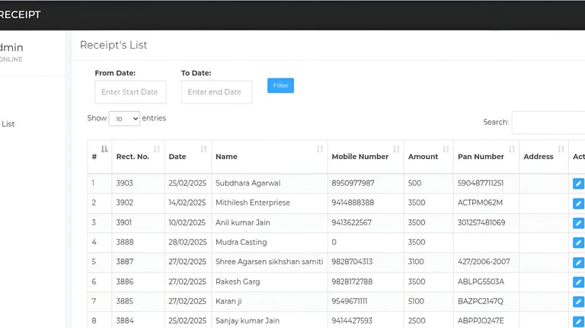Click receipt number 3885
The height and width of the screenshot is (328, 585).
[125, 301]
